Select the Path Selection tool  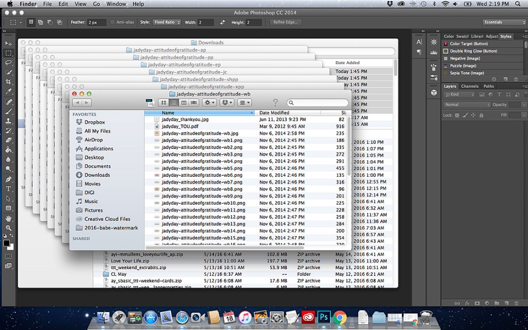(x=8, y=199)
